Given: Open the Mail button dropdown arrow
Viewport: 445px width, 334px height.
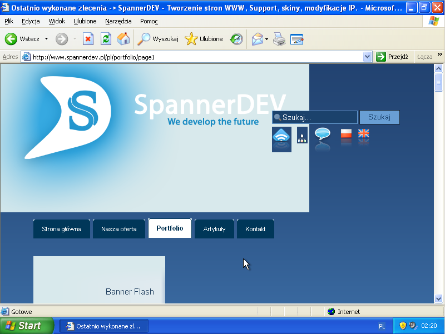Looking at the screenshot, I should [x=266, y=39].
